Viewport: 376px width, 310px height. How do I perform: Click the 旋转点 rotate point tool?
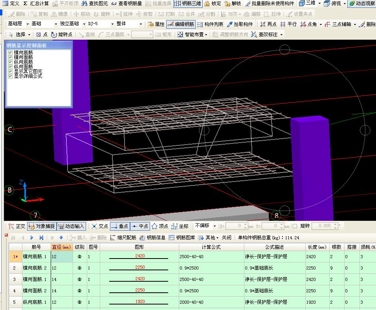tap(62, 35)
